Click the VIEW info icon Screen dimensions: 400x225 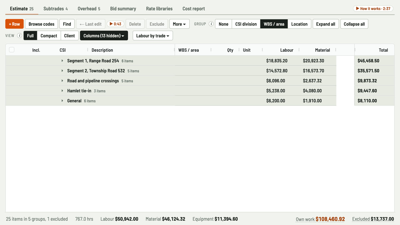(x=19, y=36)
